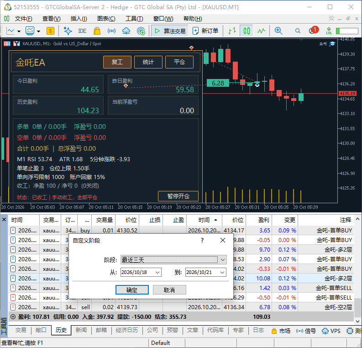362x348 pixels.
Task: Click the connection level bar indicator
Action: [x=347, y=31]
